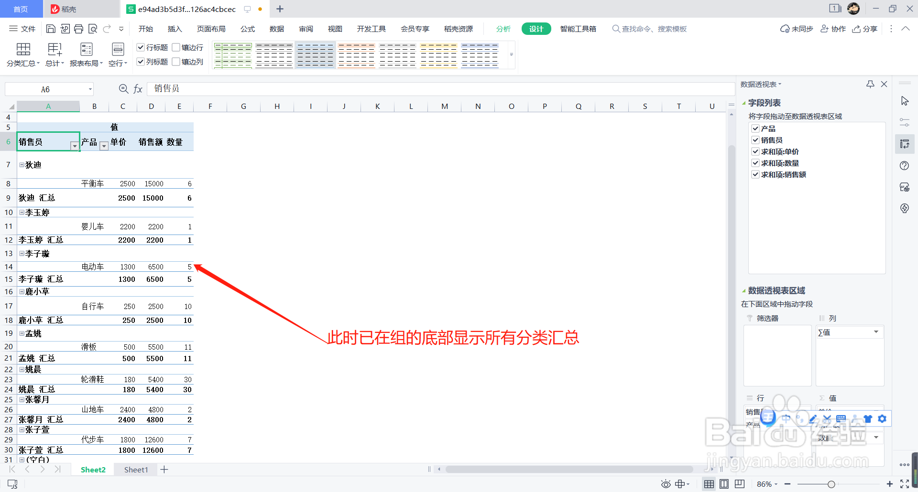Screen dimensions: 918x492
Task: Uncheck 求和项:单价 field checkbox
Action: point(755,151)
